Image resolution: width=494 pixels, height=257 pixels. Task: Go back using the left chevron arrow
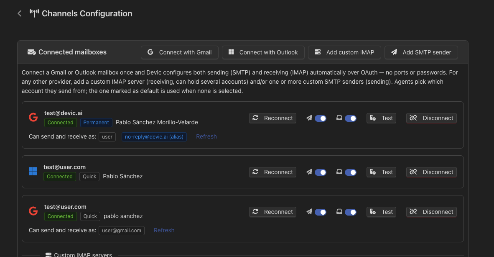pyautogui.click(x=20, y=13)
